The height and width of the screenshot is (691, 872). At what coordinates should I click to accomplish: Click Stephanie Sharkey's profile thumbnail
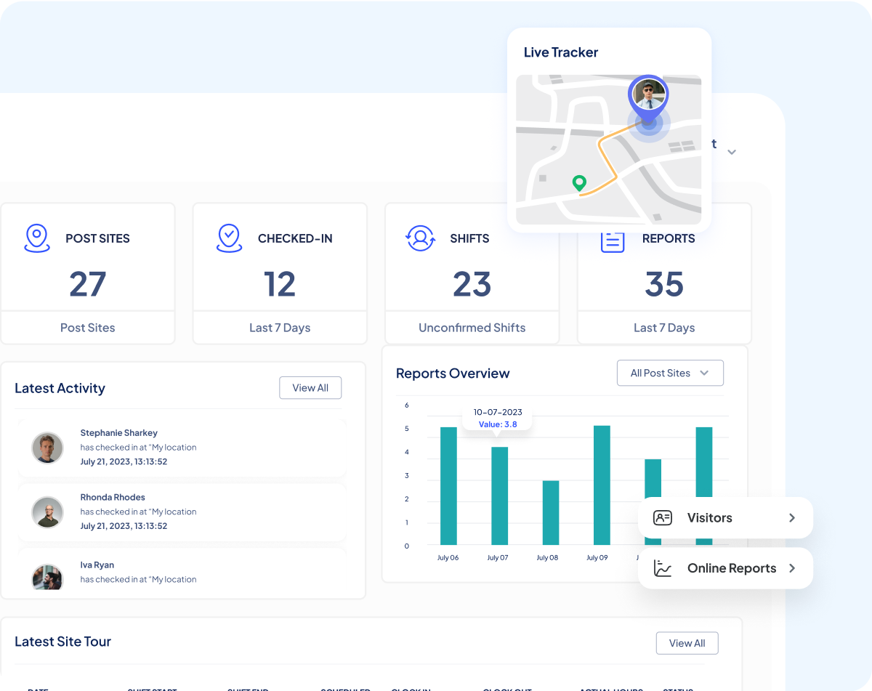click(x=47, y=448)
